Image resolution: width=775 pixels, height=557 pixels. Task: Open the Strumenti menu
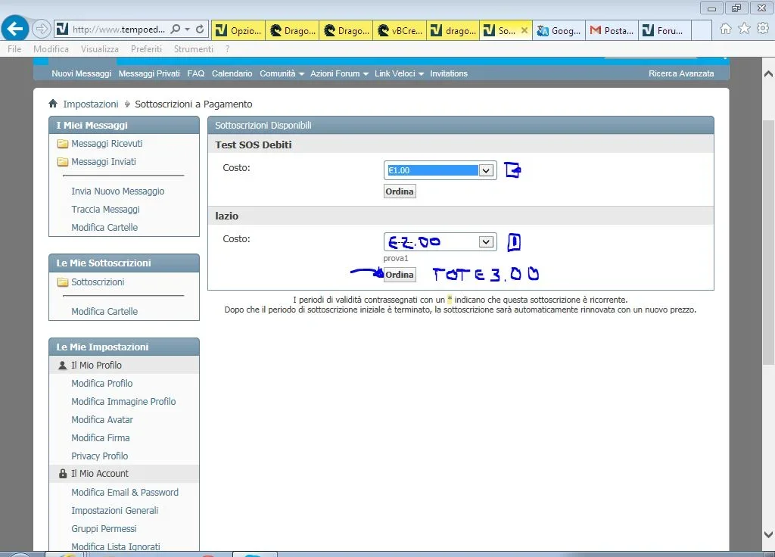[193, 49]
